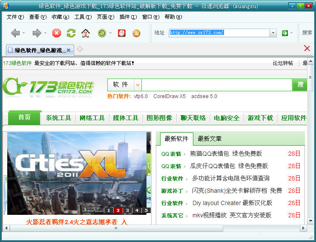Screen dimensions: 316x242
Task: Click the Cities XL 2011 banner image
Action: coord(77,173)
